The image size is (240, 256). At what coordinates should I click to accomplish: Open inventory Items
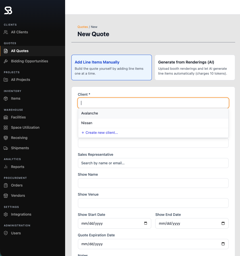coord(16,99)
